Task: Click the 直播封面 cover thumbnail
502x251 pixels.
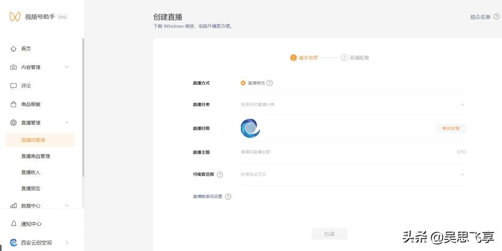Action: tap(250, 128)
